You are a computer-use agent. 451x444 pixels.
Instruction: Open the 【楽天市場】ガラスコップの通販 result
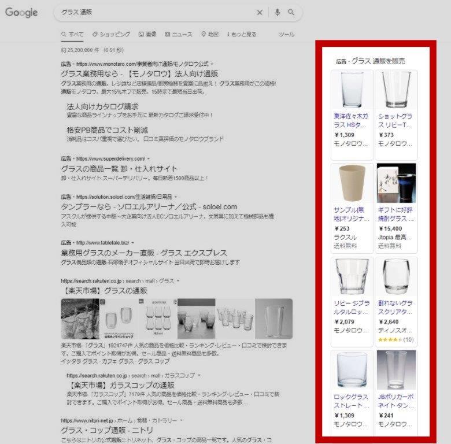click(x=120, y=386)
